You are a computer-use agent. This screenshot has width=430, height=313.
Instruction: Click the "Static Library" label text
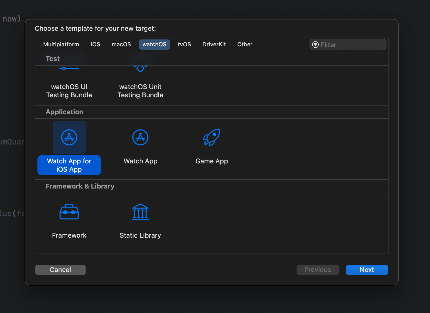pyautogui.click(x=140, y=235)
